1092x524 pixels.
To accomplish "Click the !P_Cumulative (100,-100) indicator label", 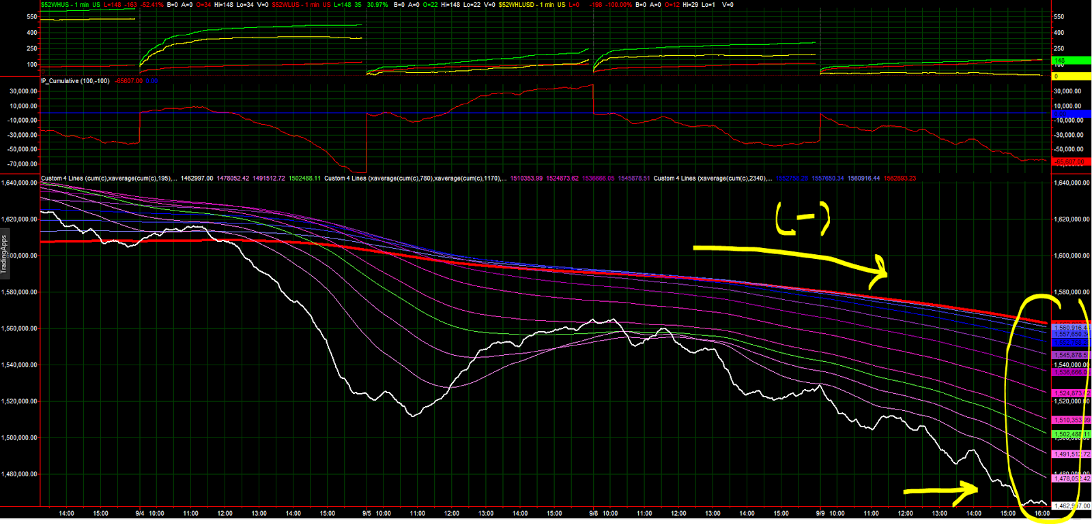I will pyautogui.click(x=75, y=81).
